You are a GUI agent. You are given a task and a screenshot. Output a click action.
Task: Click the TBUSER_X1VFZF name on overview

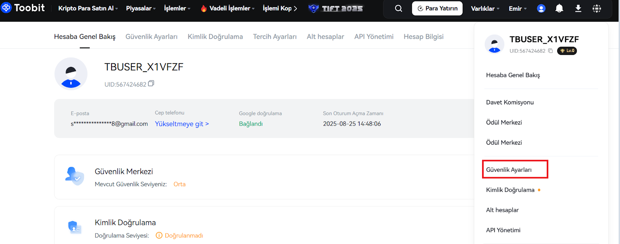(x=144, y=67)
